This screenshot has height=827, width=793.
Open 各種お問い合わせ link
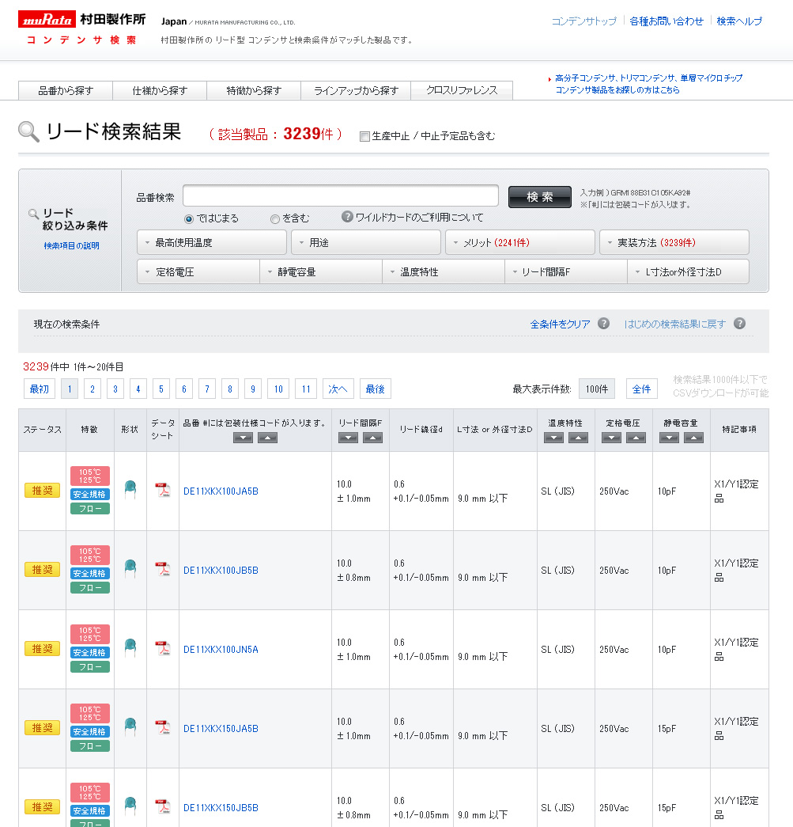[666, 21]
